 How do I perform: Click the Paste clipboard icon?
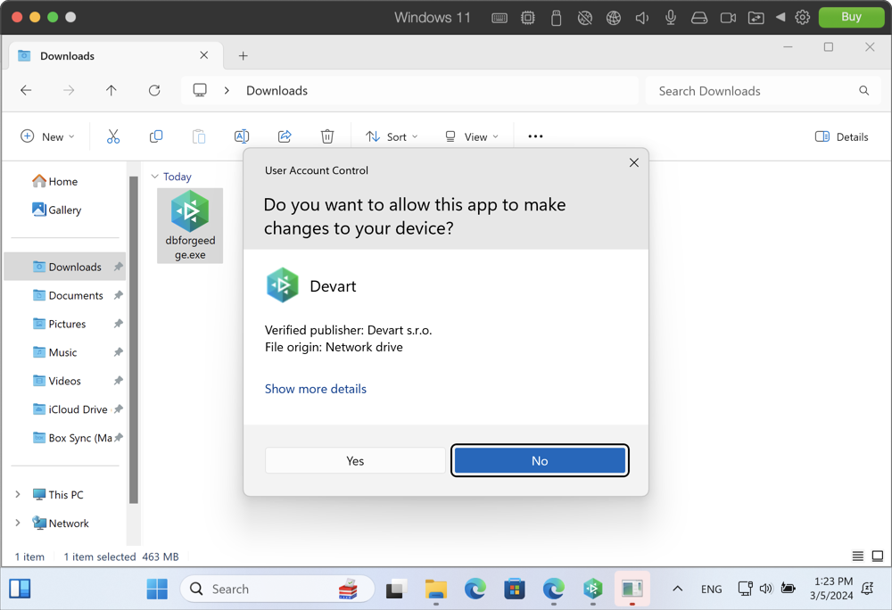199,136
